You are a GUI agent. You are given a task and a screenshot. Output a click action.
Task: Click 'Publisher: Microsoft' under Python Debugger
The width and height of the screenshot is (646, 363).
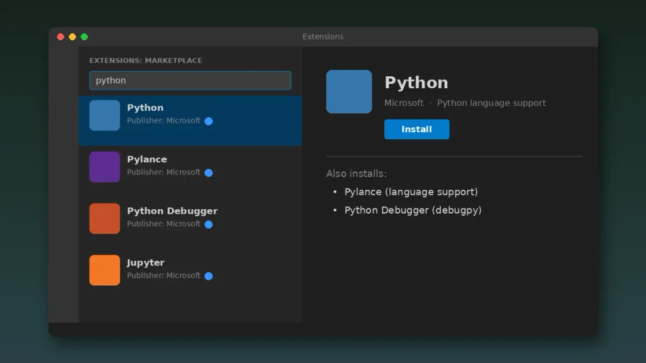(163, 224)
